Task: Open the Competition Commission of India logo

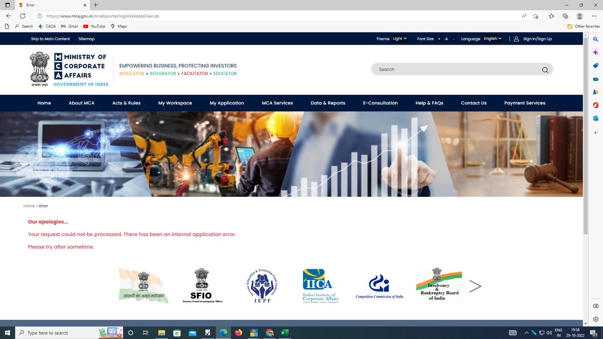Action: click(379, 287)
